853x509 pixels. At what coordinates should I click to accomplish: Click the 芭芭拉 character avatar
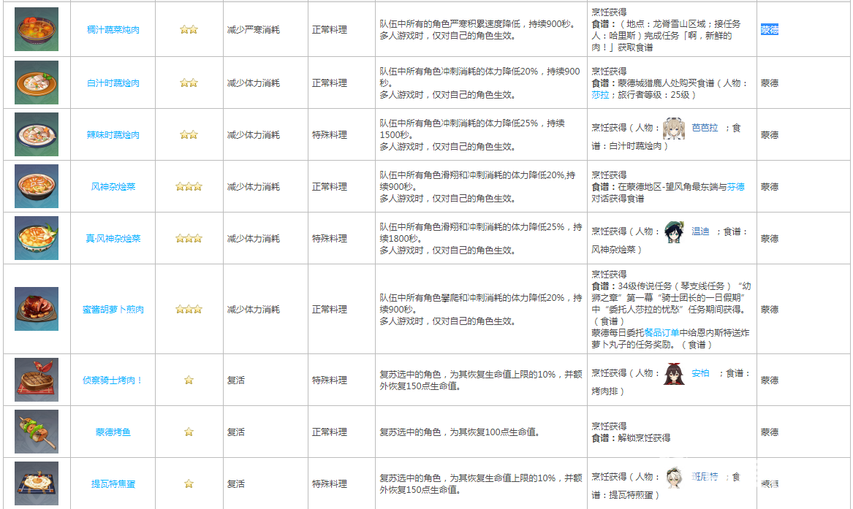(674, 129)
